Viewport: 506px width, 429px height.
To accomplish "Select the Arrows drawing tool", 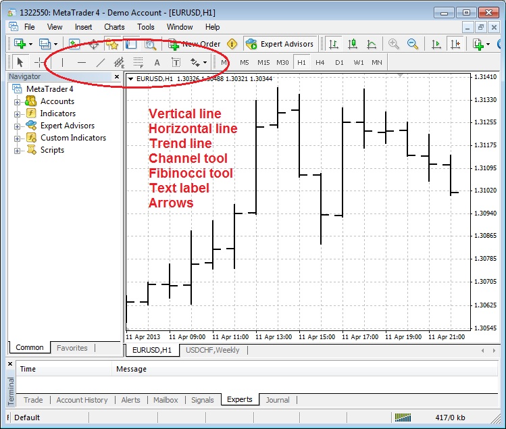I will point(195,62).
